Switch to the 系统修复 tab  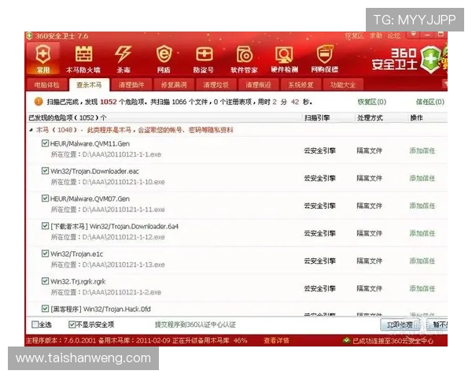[x=301, y=85]
